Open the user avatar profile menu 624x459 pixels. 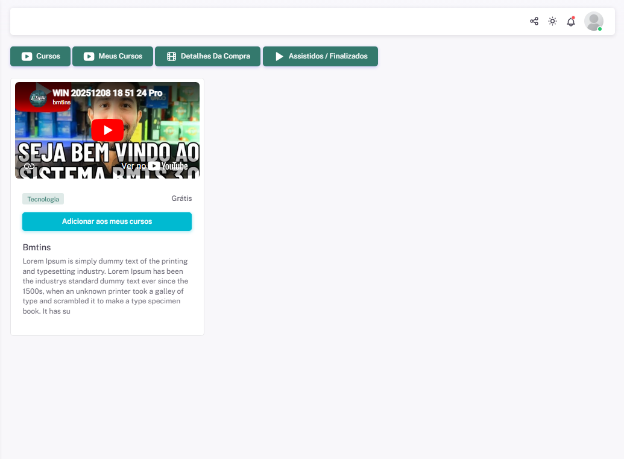[594, 21]
